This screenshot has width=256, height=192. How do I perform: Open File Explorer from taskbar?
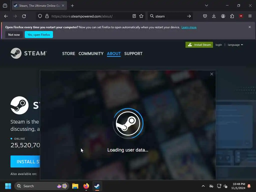[75, 186]
